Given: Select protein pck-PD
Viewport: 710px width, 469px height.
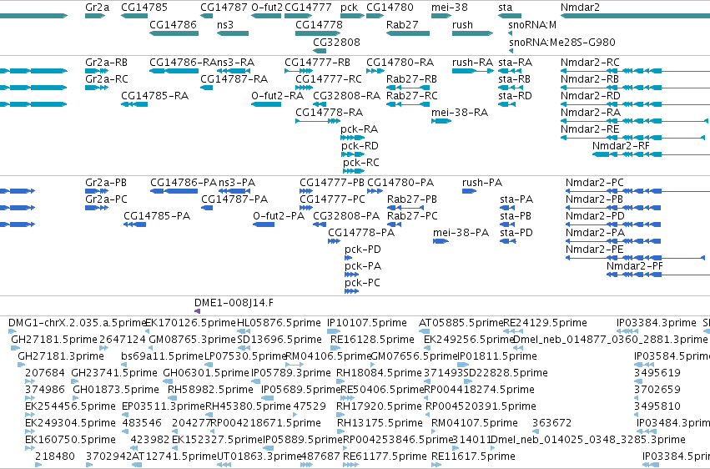Looking at the screenshot, I should coord(348,258).
